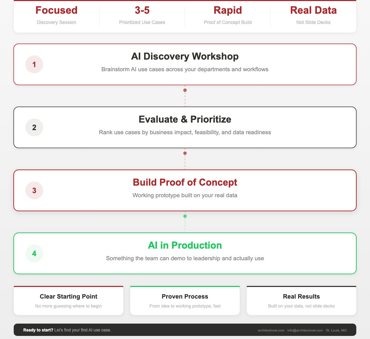This screenshot has width=370, height=339.
Task: Click the Rapid Proof of Concept stat
Action: (228, 15)
